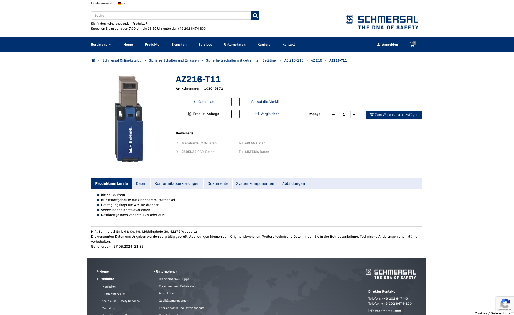Click Anmelden to log in

pyautogui.click(x=388, y=45)
